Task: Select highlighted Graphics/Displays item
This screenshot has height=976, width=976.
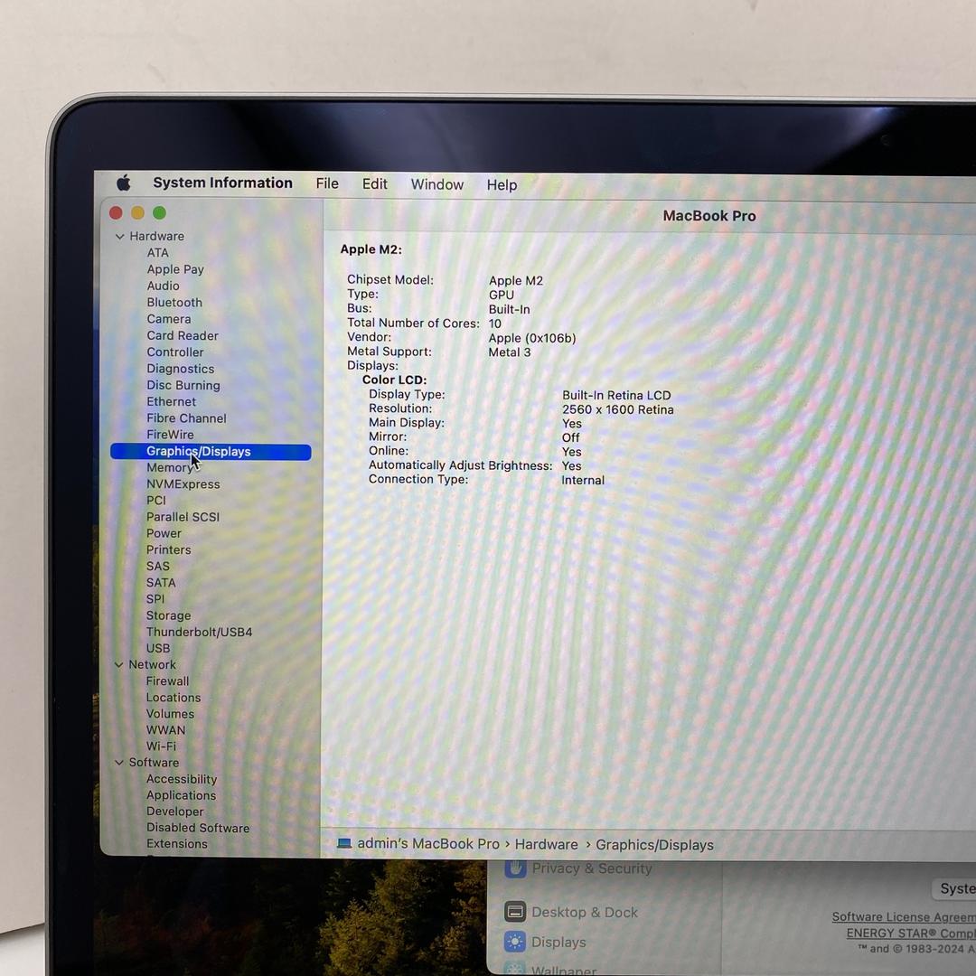Action: (211, 452)
